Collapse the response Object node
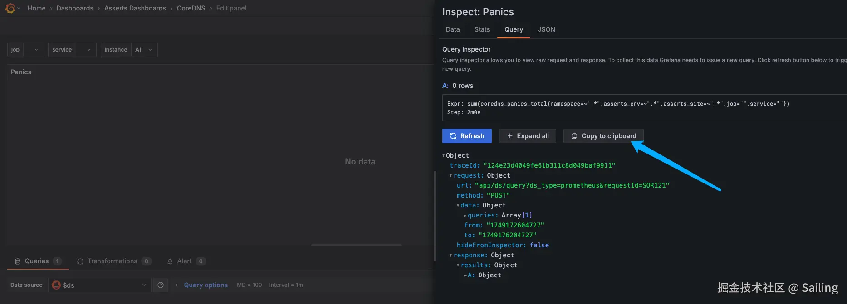This screenshot has width=847, height=304. [451, 256]
